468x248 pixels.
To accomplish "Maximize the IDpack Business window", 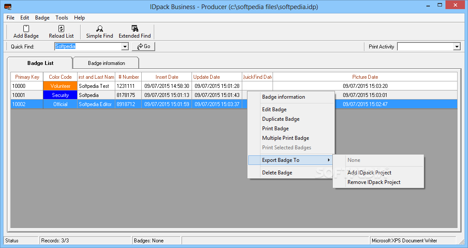I will [x=440, y=5].
